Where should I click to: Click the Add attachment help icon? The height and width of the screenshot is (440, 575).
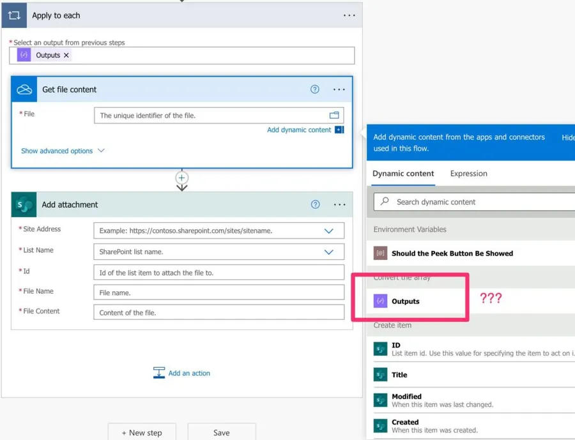click(315, 204)
